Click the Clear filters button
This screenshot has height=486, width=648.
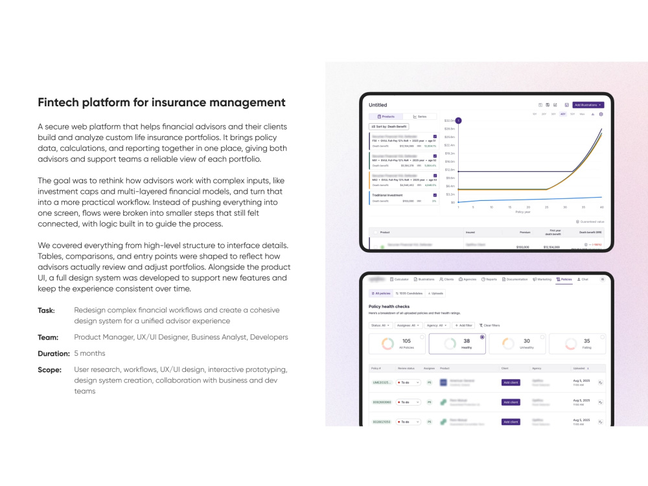click(x=489, y=326)
